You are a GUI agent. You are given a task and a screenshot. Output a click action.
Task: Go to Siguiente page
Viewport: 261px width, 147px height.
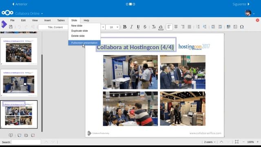coord(241,4)
